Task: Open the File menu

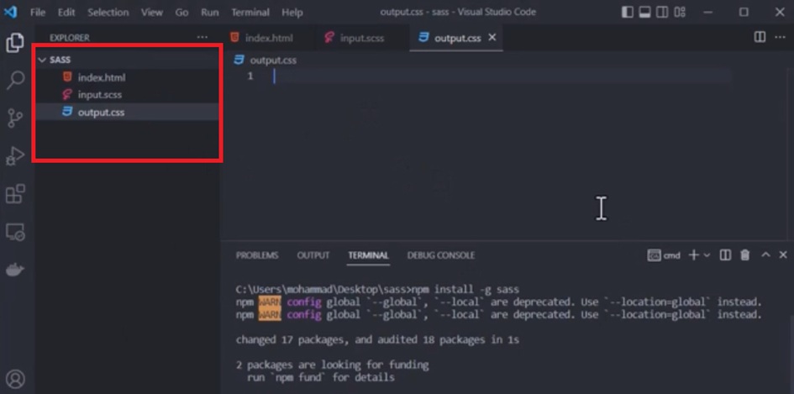Action: 38,12
